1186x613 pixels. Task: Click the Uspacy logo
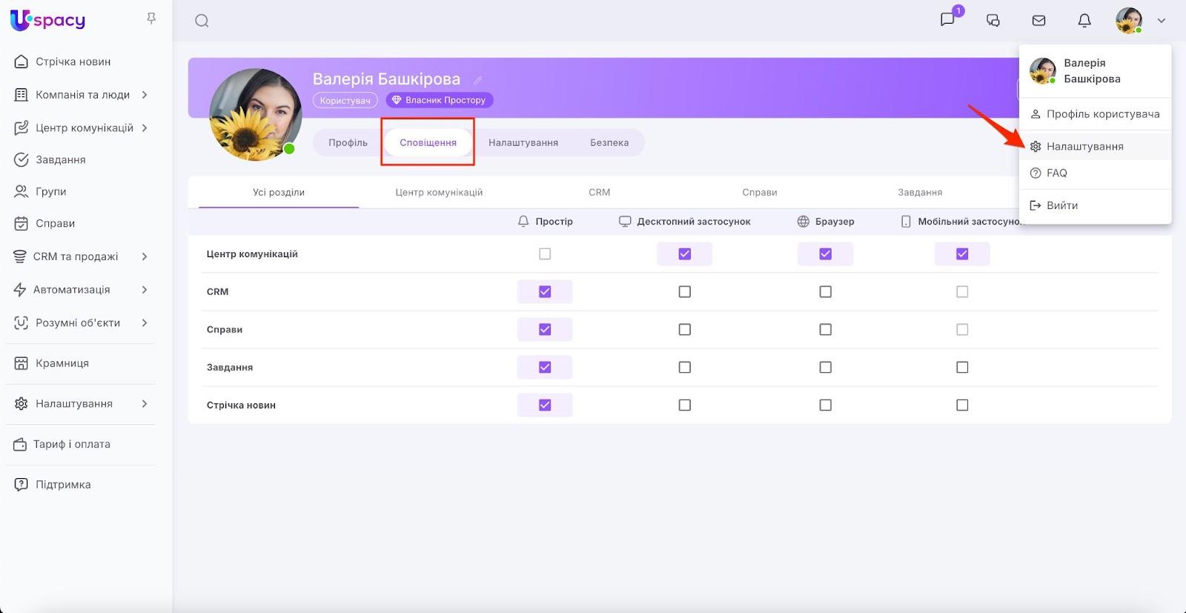(48, 20)
